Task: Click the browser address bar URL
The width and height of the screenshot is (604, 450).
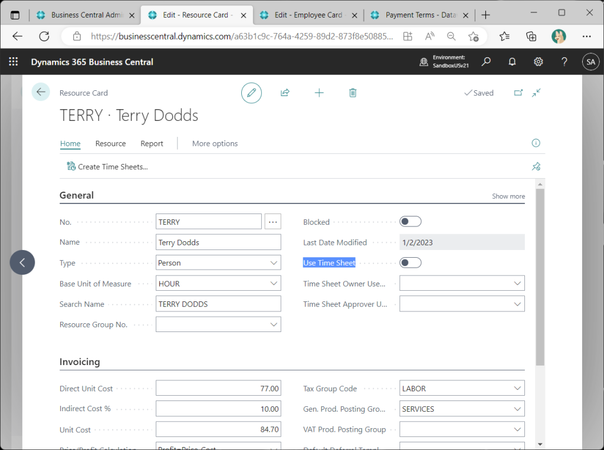Action: click(242, 37)
